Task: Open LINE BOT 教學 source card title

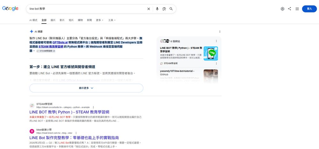Action: click(x=181, y=50)
